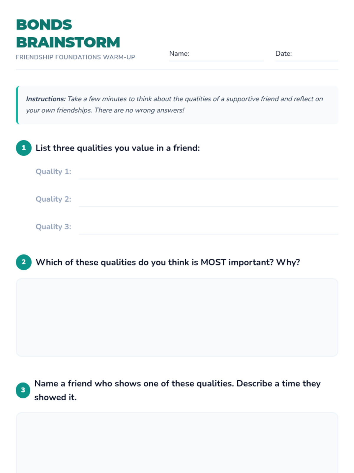Click the "Quality 3:" label

53,227
